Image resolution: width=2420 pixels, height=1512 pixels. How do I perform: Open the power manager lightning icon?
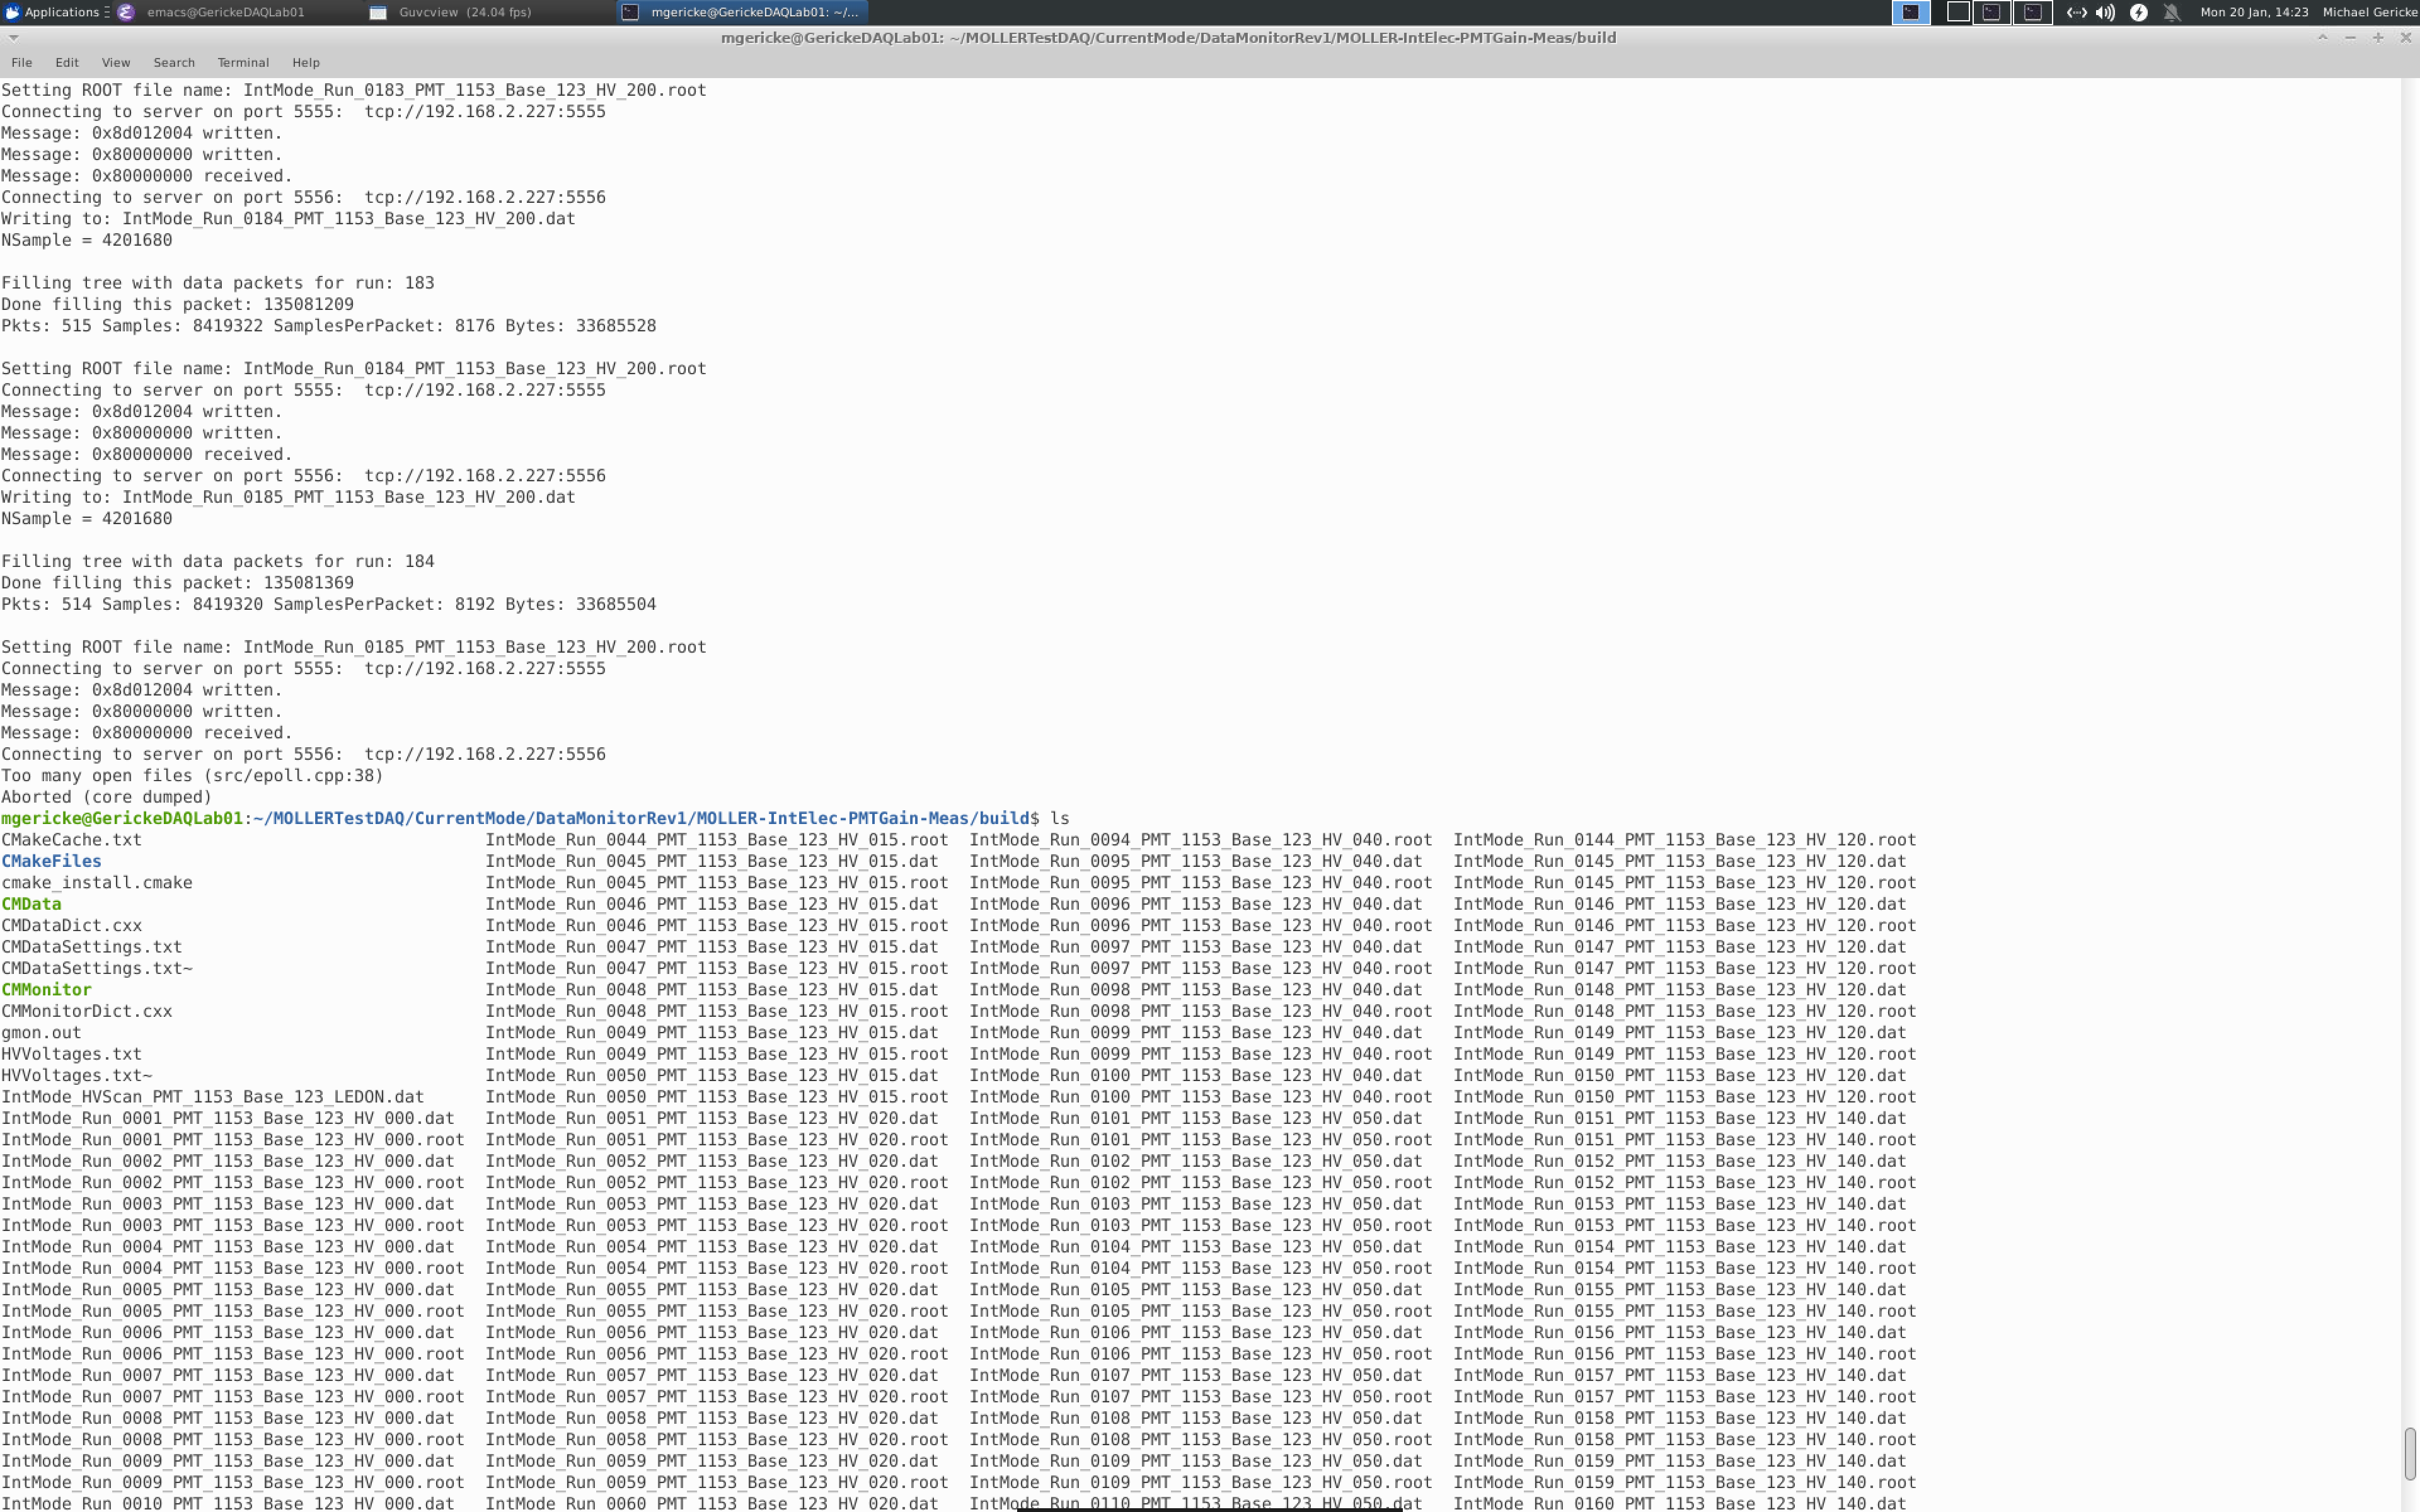click(2138, 12)
